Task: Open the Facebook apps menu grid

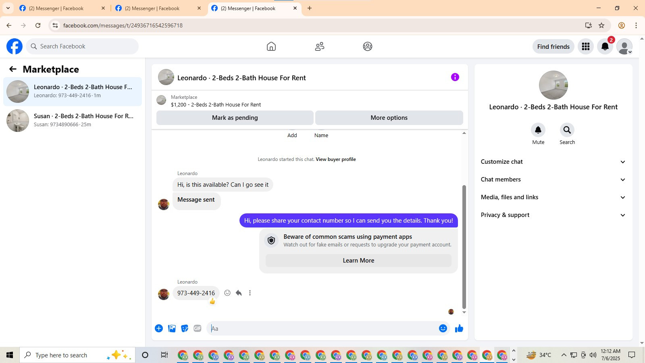Action: pos(586,46)
